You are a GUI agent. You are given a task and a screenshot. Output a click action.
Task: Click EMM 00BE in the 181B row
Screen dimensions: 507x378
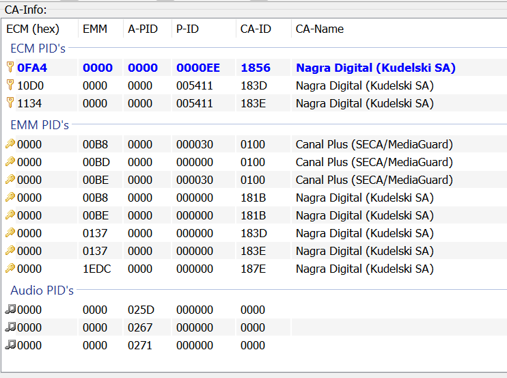click(96, 215)
